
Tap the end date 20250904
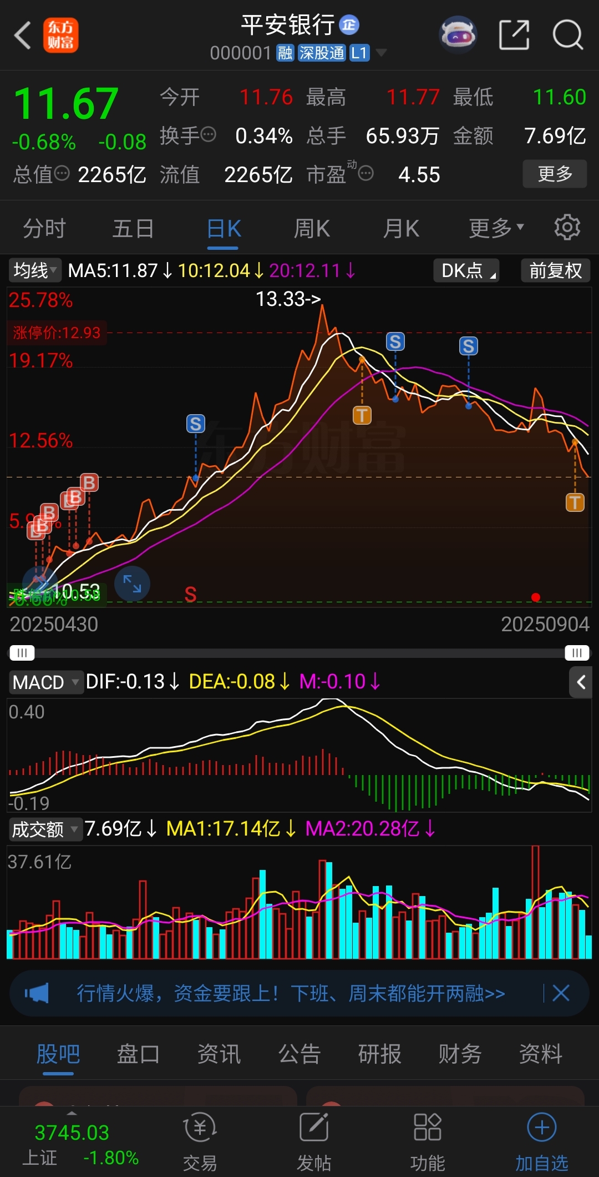pyautogui.click(x=545, y=625)
